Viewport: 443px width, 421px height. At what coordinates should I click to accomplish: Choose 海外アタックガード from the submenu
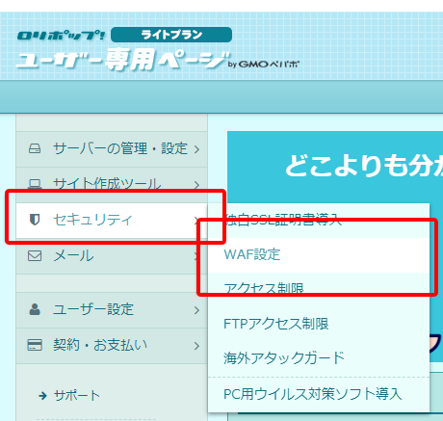click(x=319, y=358)
